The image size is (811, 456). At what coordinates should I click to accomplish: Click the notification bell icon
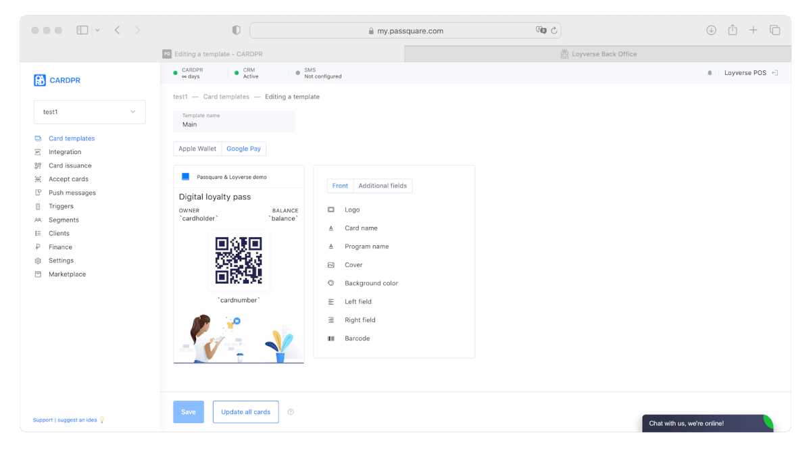click(710, 73)
